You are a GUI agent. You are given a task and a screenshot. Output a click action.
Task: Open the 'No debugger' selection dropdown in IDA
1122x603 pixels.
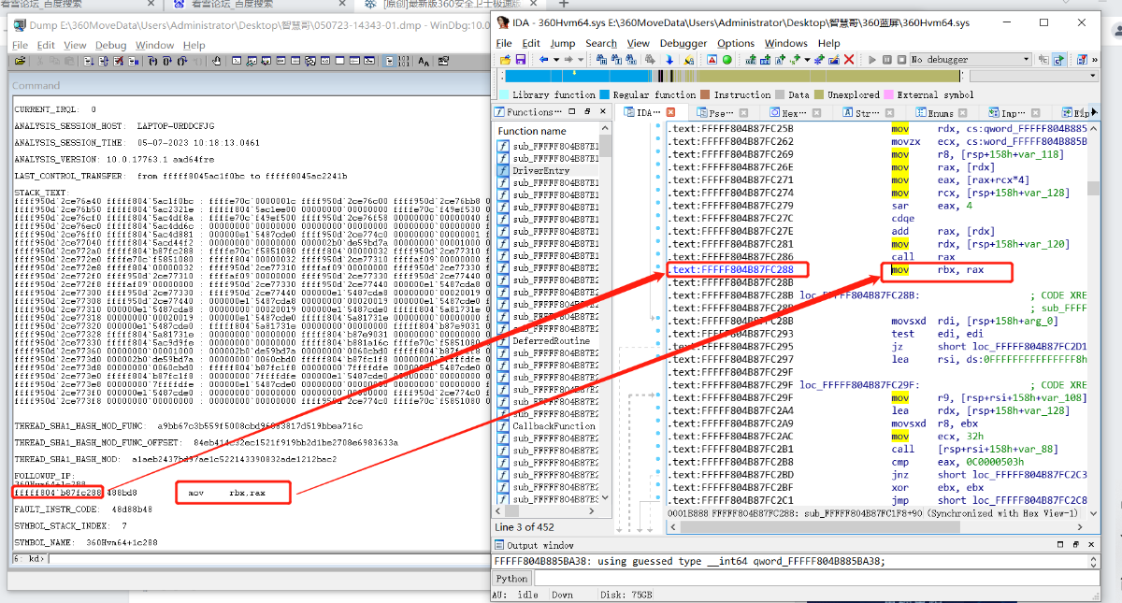971,59
